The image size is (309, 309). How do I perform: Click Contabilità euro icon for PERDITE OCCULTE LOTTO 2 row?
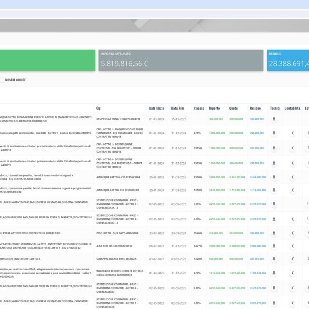[x=292, y=272]
